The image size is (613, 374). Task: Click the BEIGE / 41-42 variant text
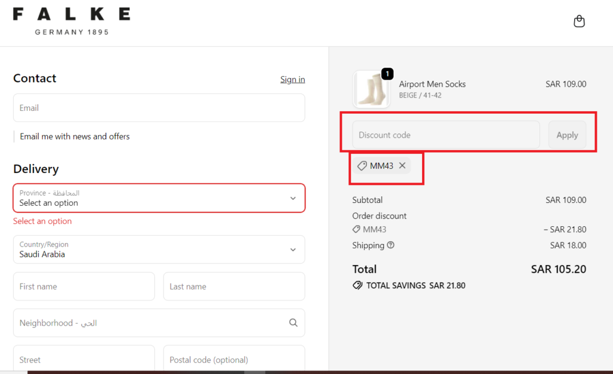pyautogui.click(x=420, y=95)
